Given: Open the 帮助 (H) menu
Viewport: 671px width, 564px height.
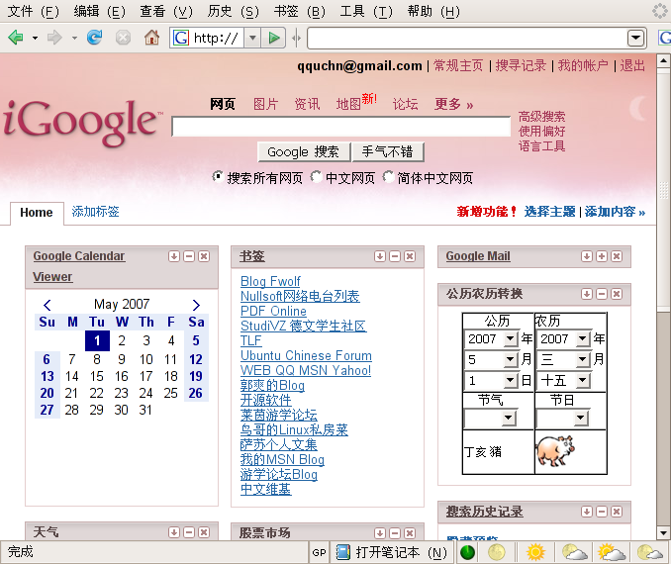Looking at the screenshot, I should coord(433,11).
